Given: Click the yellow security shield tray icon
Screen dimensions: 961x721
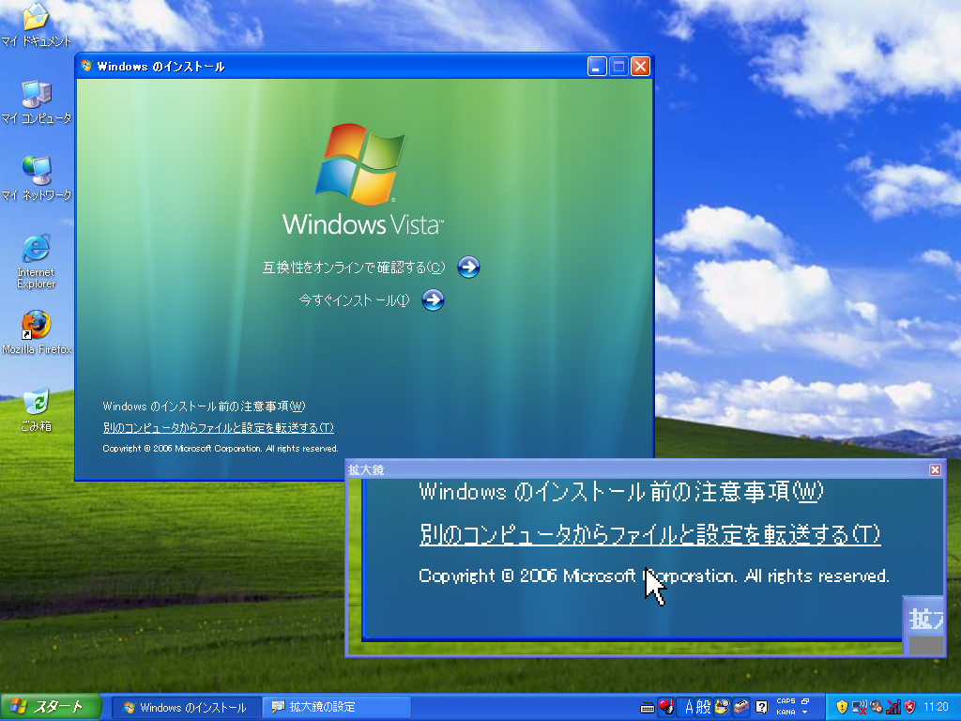Looking at the screenshot, I should pos(842,707).
